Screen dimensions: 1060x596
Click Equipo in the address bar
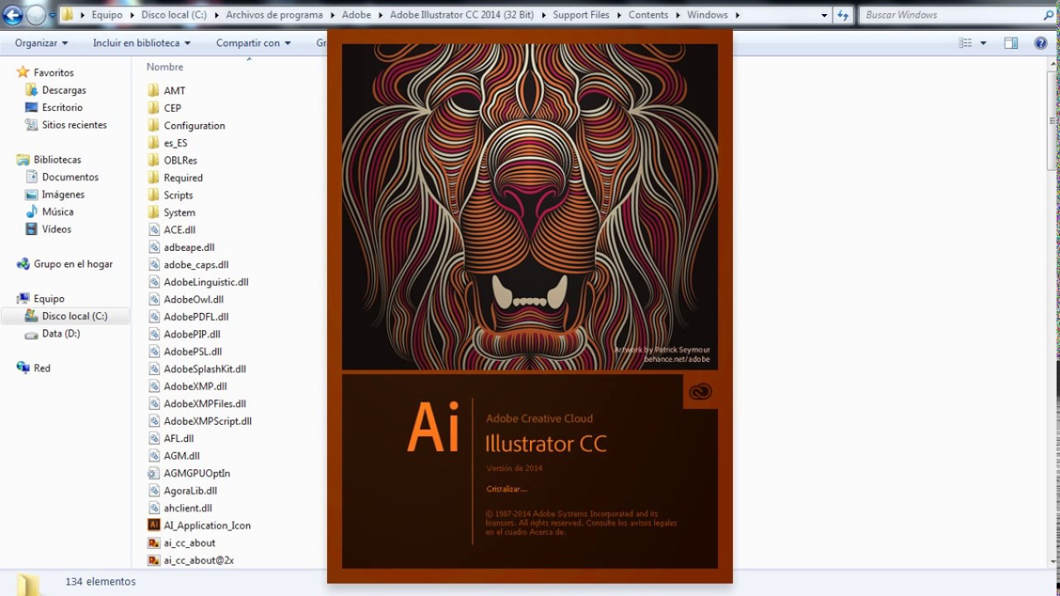(x=107, y=15)
